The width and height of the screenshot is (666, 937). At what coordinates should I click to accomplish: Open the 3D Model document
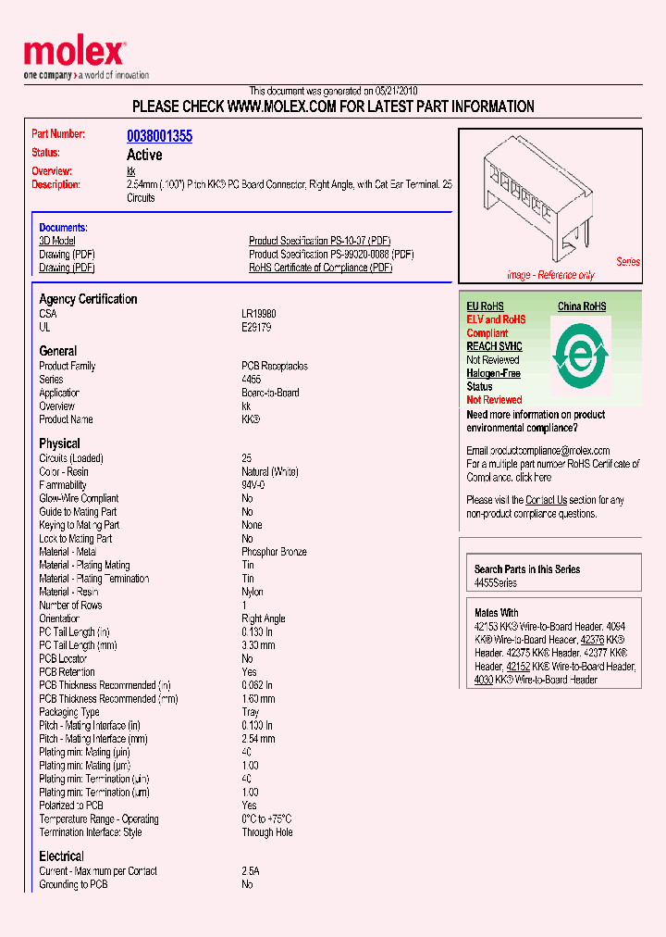click(58, 241)
